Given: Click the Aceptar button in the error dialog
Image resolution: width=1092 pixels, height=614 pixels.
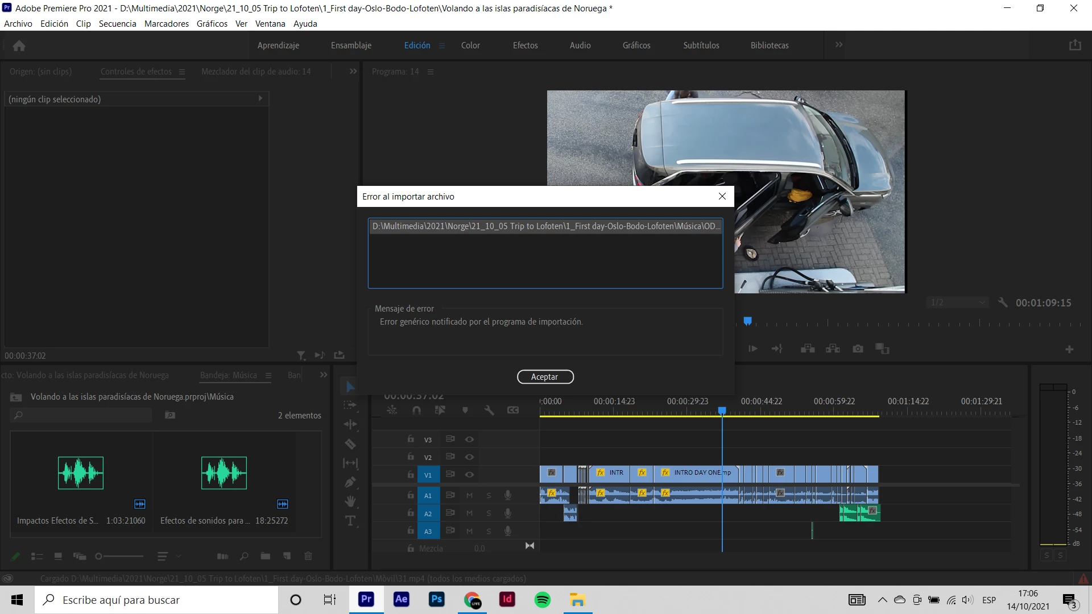Looking at the screenshot, I should (545, 377).
